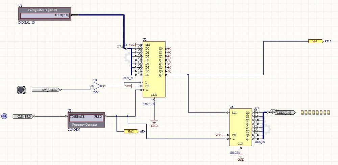Select the U2 shift register component

click(x=154, y=69)
